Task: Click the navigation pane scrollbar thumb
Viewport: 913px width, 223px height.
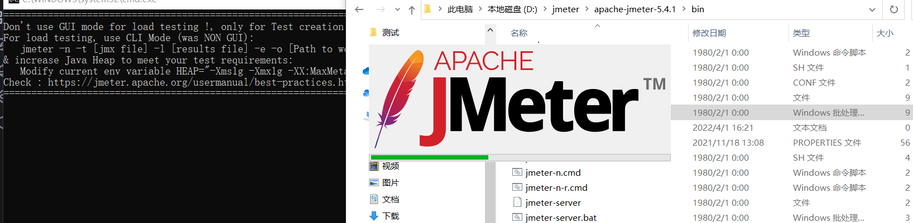Action: coord(491,192)
